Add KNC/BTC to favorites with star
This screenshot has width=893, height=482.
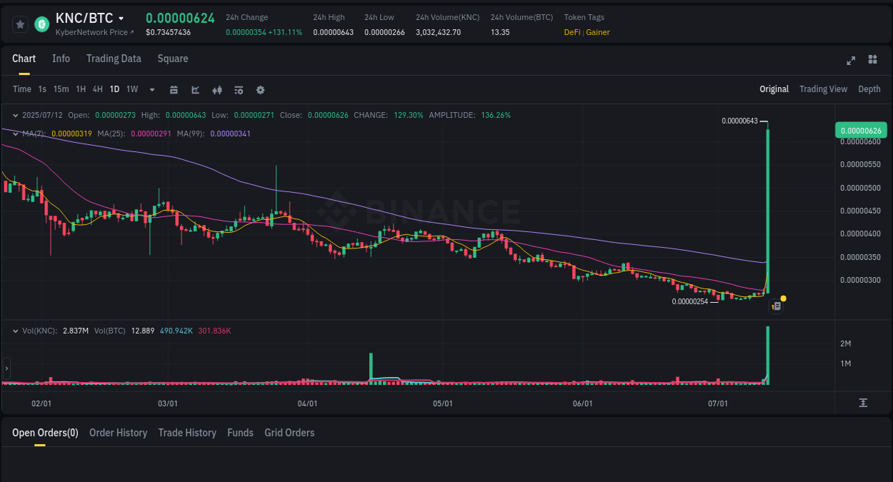coord(21,24)
